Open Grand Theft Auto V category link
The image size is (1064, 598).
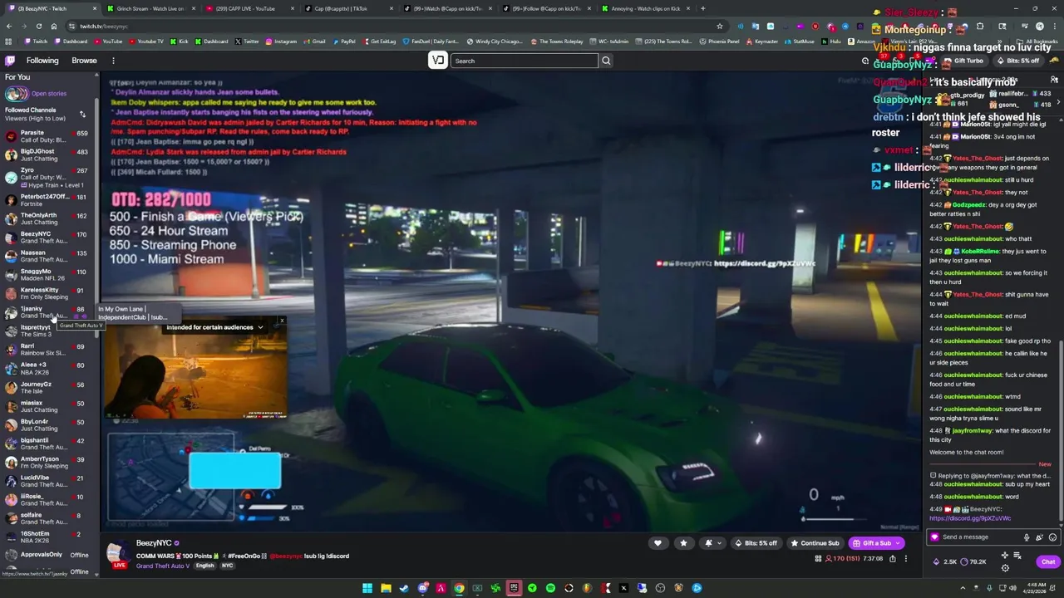(x=163, y=566)
